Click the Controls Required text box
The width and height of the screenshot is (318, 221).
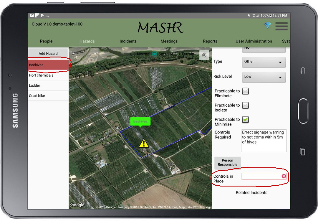(264, 141)
